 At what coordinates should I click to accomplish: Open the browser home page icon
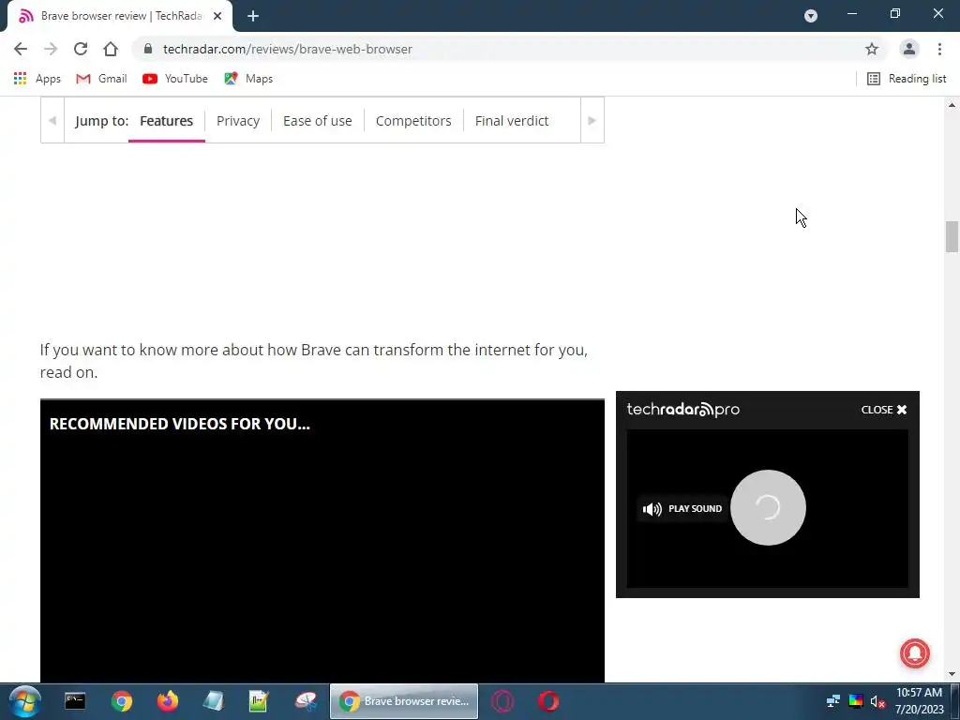(111, 49)
